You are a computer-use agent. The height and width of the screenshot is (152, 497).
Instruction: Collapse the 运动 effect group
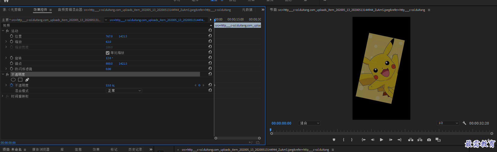3,31
